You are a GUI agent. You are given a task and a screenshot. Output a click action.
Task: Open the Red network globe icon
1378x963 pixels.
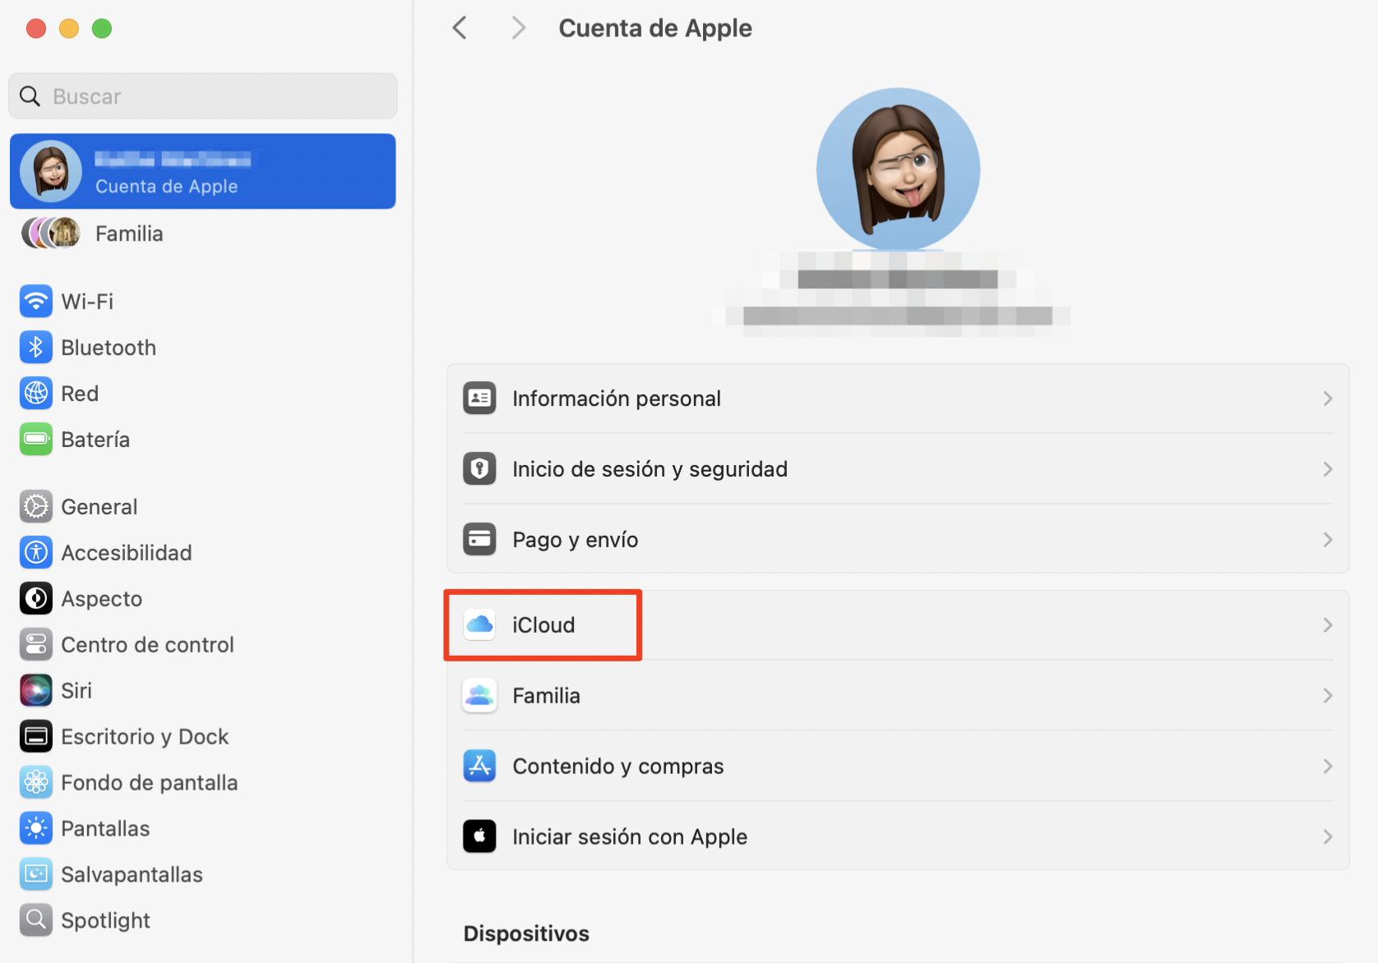click(36, 394)
